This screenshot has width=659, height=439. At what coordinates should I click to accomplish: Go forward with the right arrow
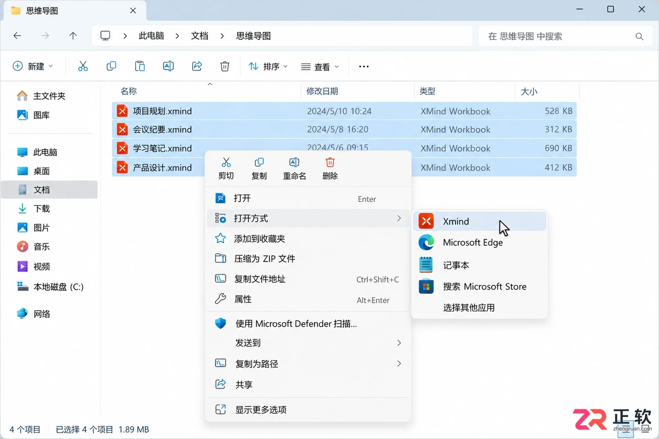pos(45,36)
